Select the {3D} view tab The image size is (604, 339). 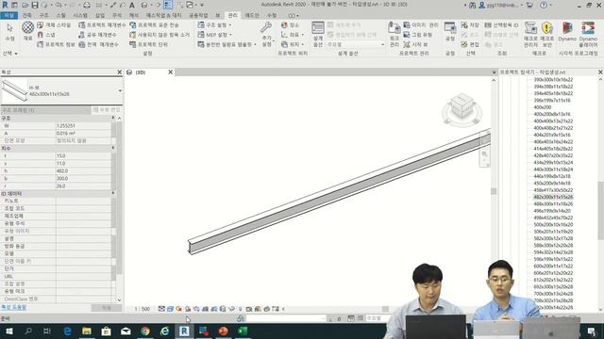(x=141, y=73)
